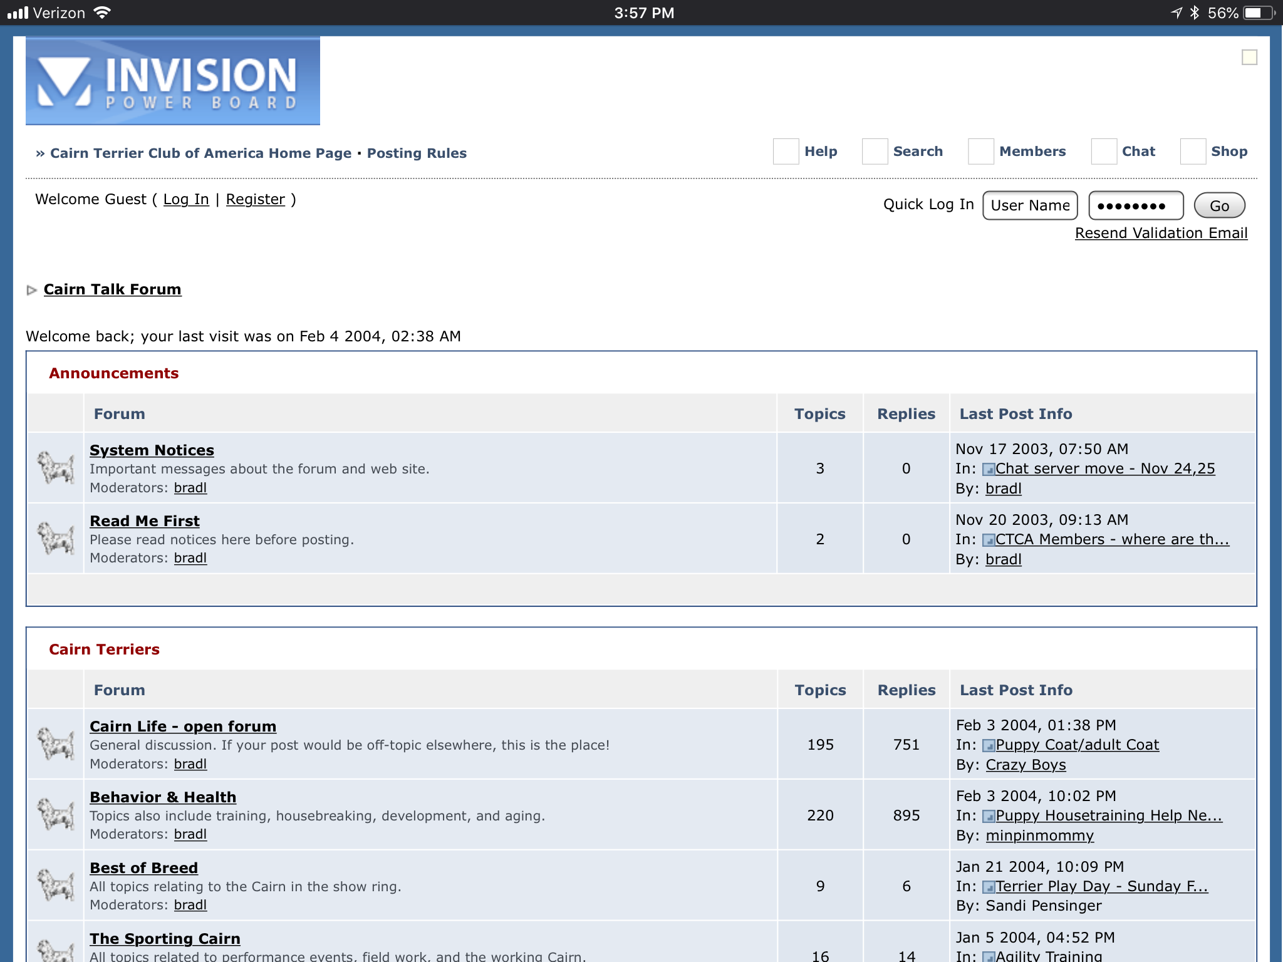Focus the quick login password field
This screenshot has width=1283, height=962.
pos(1135,205)
